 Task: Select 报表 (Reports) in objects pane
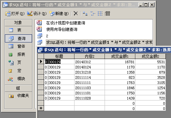(18, 54)
